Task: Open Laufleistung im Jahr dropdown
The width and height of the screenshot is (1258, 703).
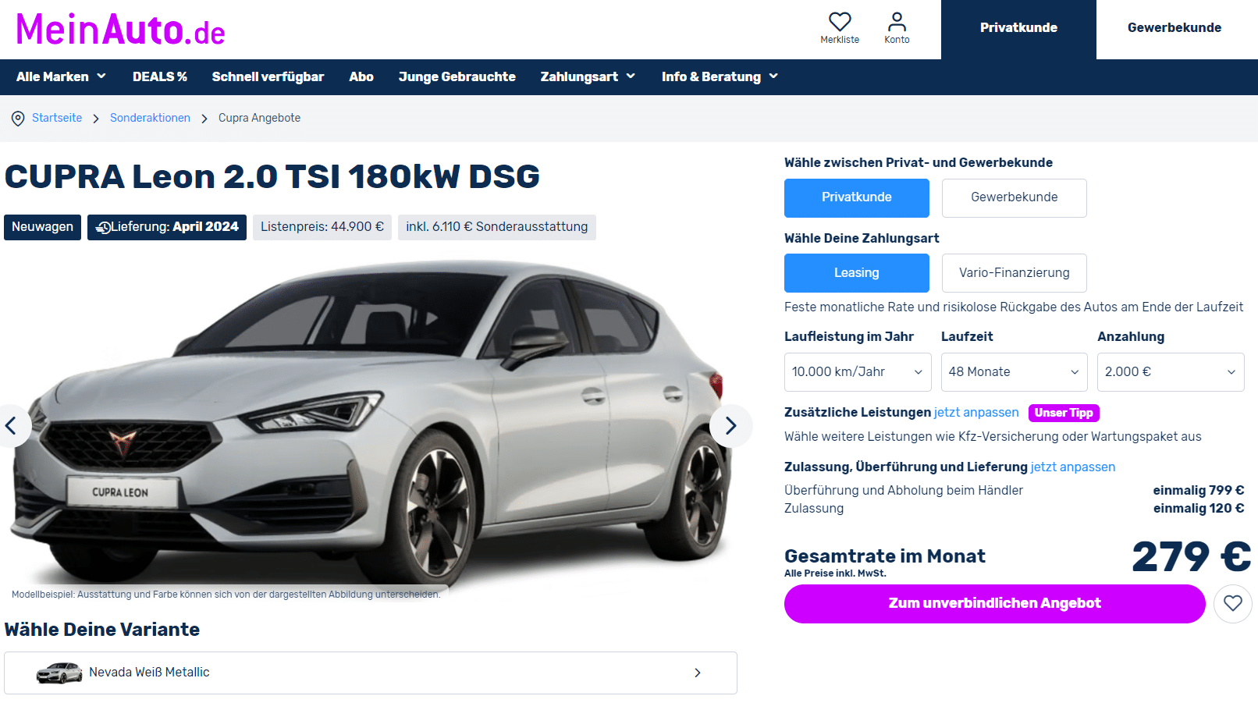Action: (x=858, y=372)
